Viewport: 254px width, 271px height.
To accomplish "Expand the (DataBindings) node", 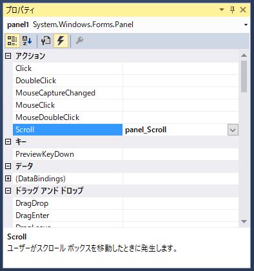I will click(8, 179).
